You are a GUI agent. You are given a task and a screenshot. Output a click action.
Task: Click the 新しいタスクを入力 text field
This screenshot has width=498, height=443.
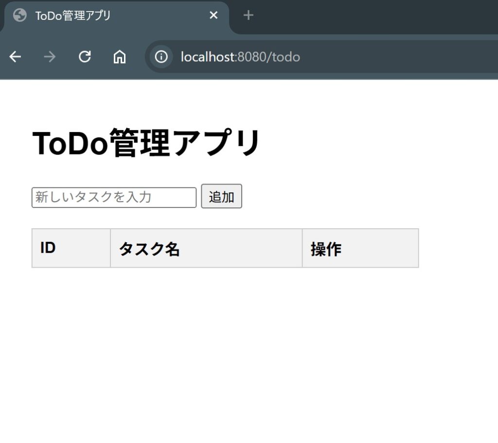click(114, 197)
